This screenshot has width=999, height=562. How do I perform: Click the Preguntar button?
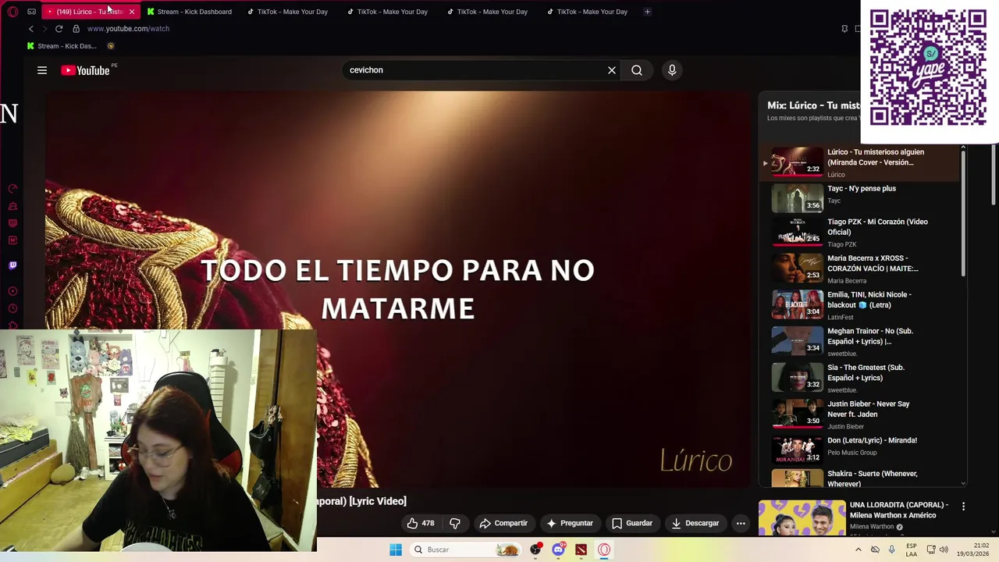(570, 523)
